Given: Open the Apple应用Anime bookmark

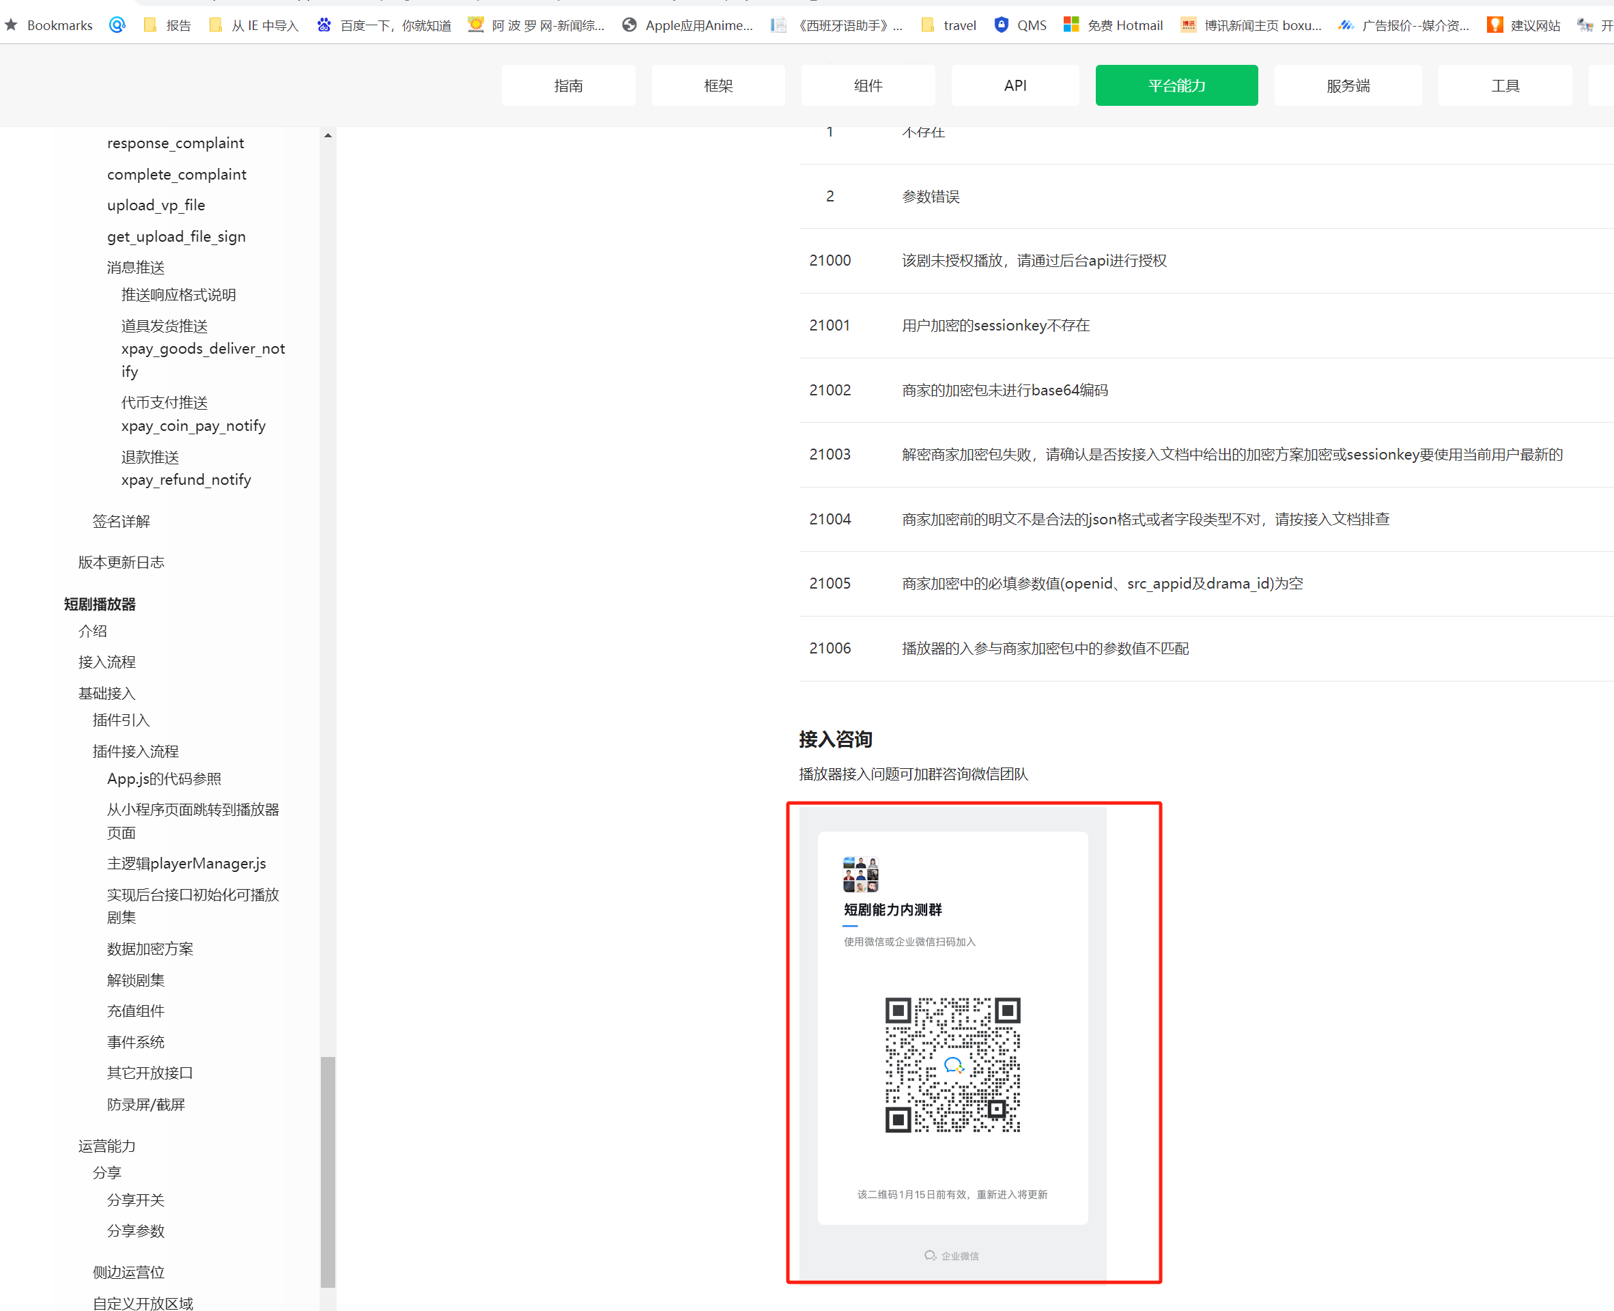Looking at the screenshot, I should tap(688, 25).
